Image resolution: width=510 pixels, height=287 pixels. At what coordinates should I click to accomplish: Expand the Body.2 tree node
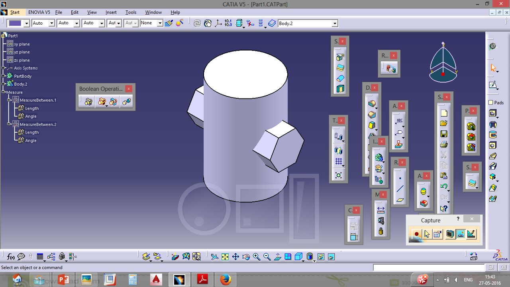coord(4,84)
